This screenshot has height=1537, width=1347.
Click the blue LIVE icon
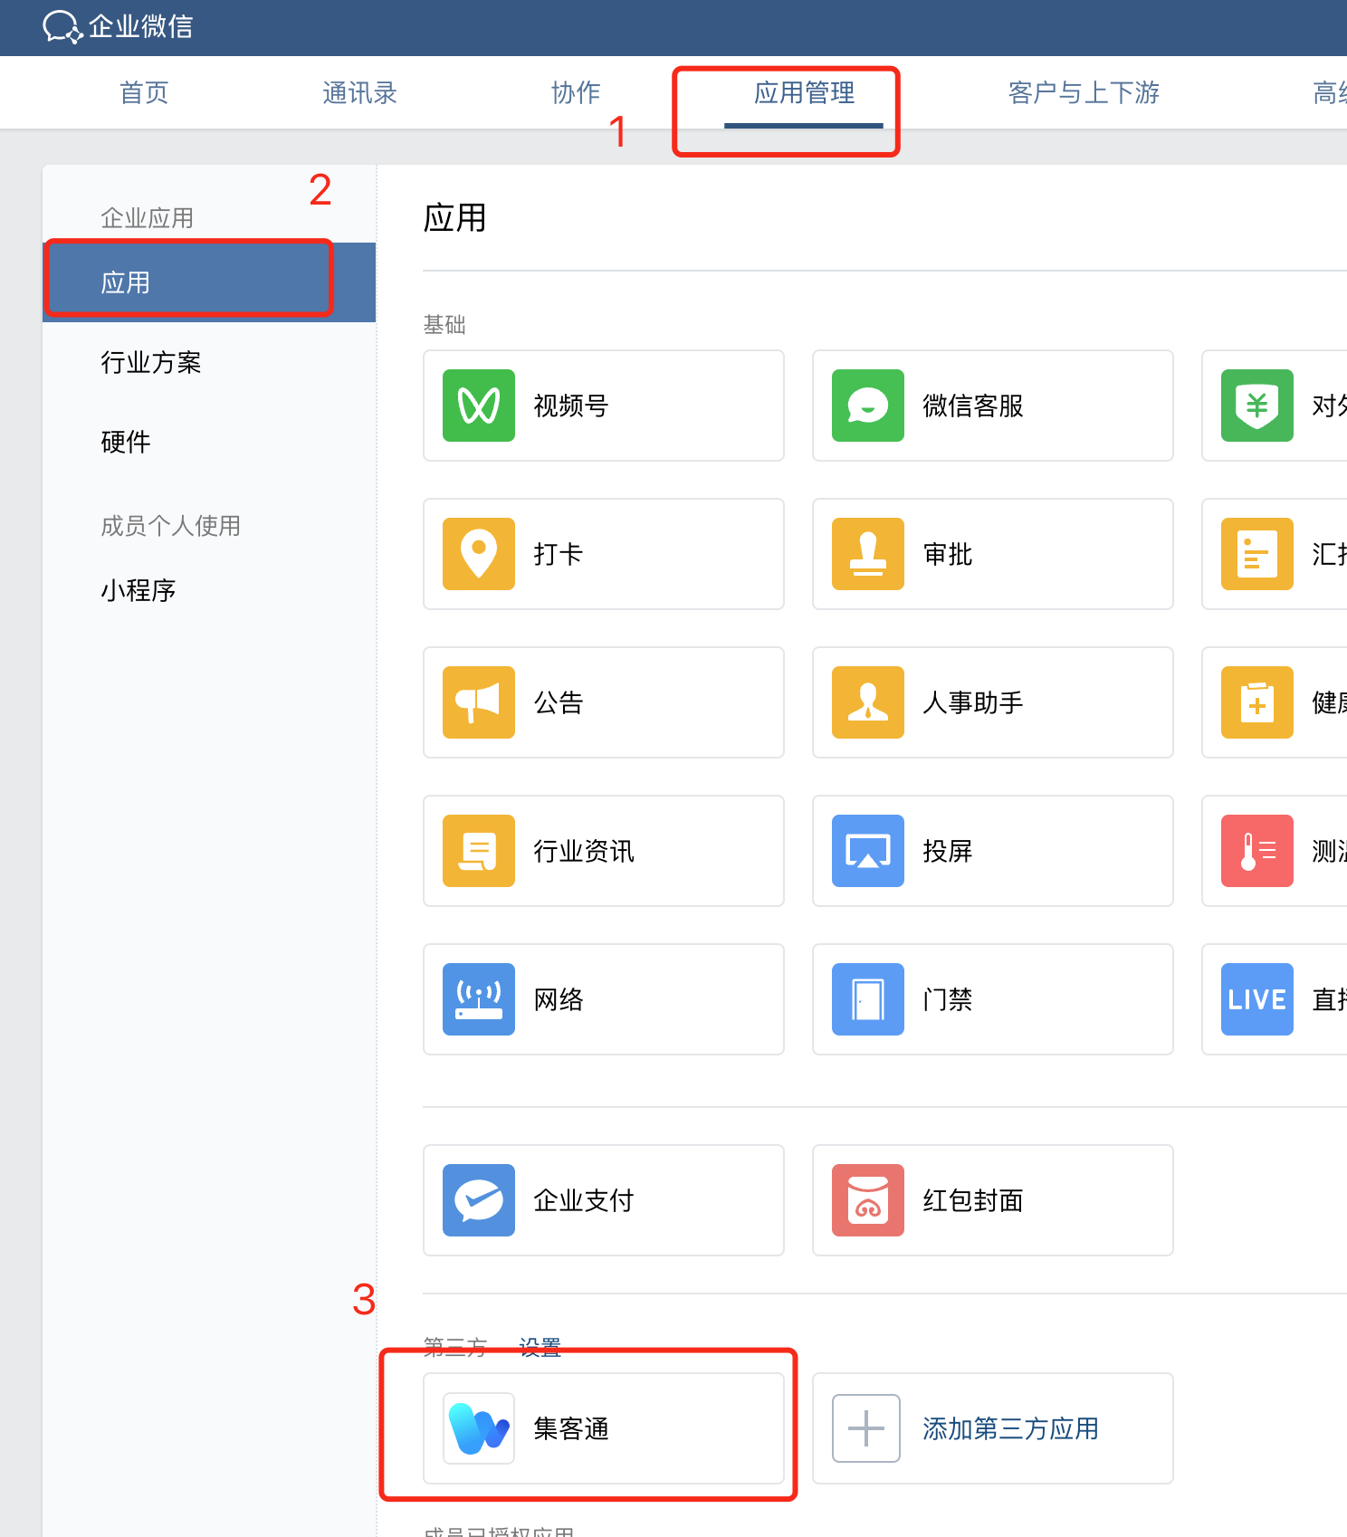[x=1257, y=999]
